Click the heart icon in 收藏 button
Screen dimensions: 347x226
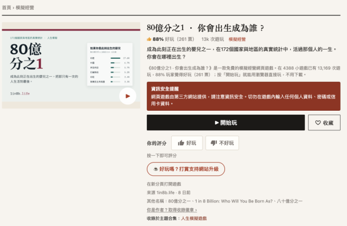tap(318, 122)
